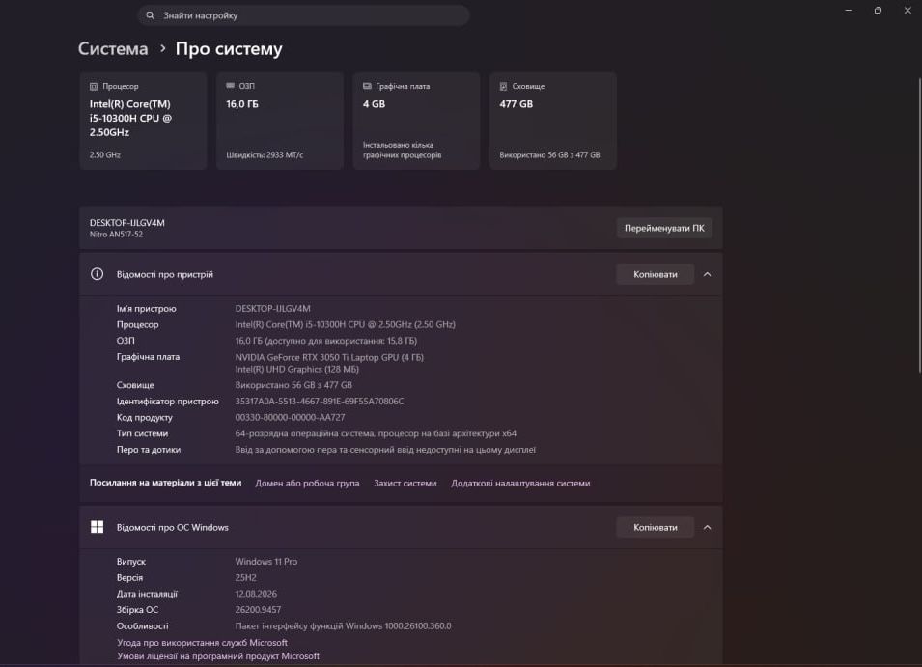Click the search magnifier icon
This screenshot has width=922, height=667.
click(x=151, y=15)
